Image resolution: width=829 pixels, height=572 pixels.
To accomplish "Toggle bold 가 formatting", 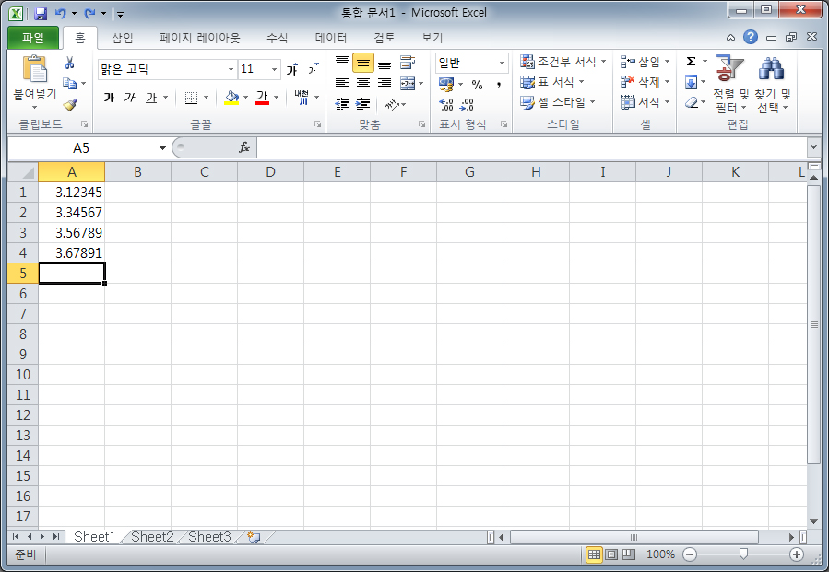I will tap(109, 98).
